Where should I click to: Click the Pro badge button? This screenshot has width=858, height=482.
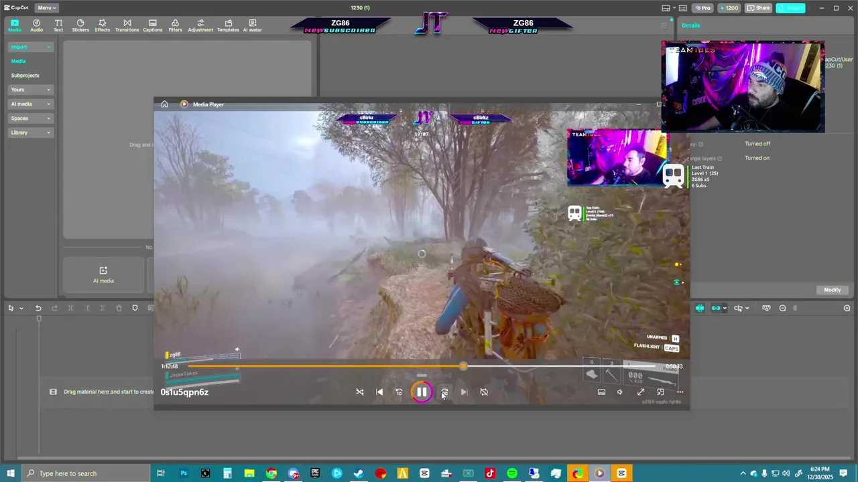point(702,8)
